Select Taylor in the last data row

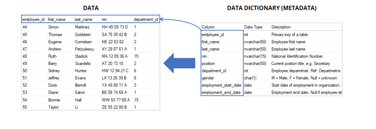tap(53, 107)
